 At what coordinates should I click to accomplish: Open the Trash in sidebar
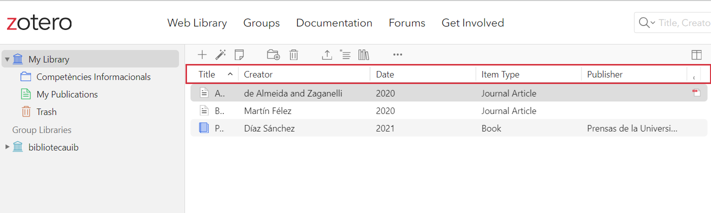[46, 111]
